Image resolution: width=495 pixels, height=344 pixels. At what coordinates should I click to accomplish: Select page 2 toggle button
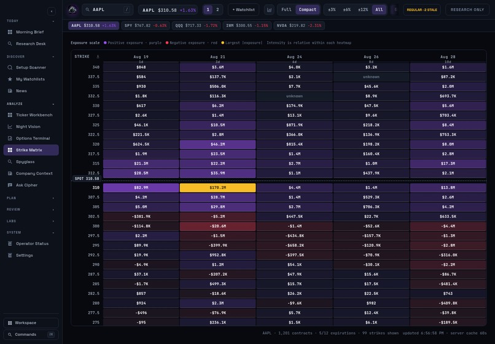[217, 10]
